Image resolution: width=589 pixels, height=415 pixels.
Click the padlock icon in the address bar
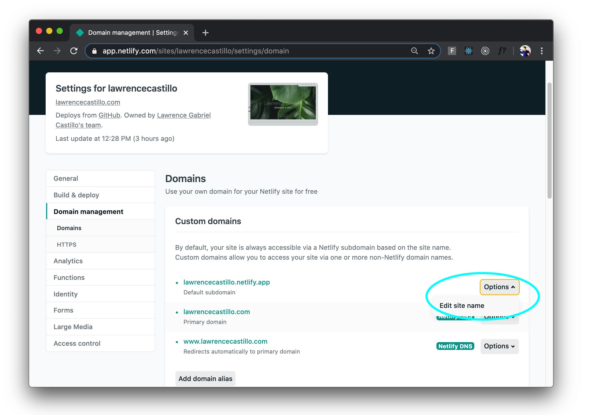[94, 51]
